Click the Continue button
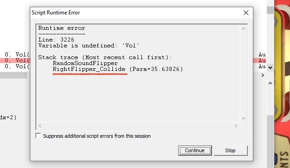The height and width of the screenshot is (168, 290). (195, 150)
